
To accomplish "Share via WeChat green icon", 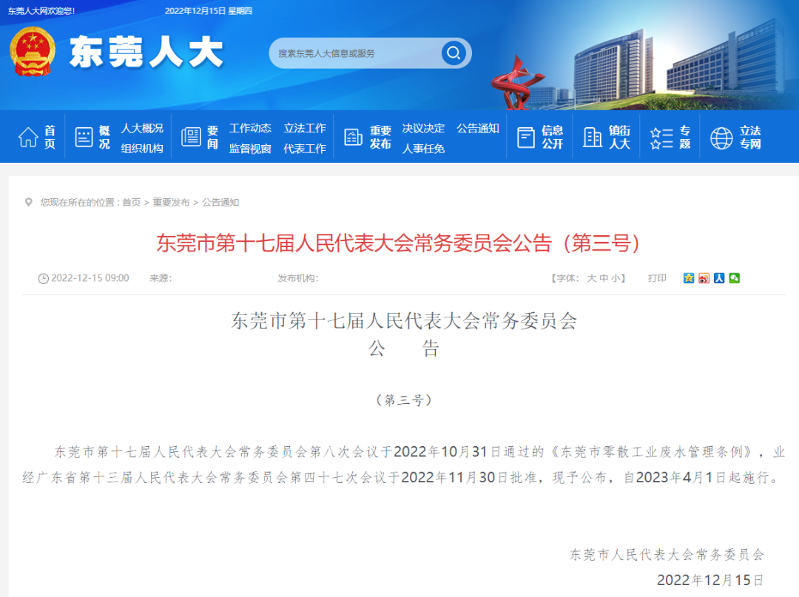I will tap(735, 278).
